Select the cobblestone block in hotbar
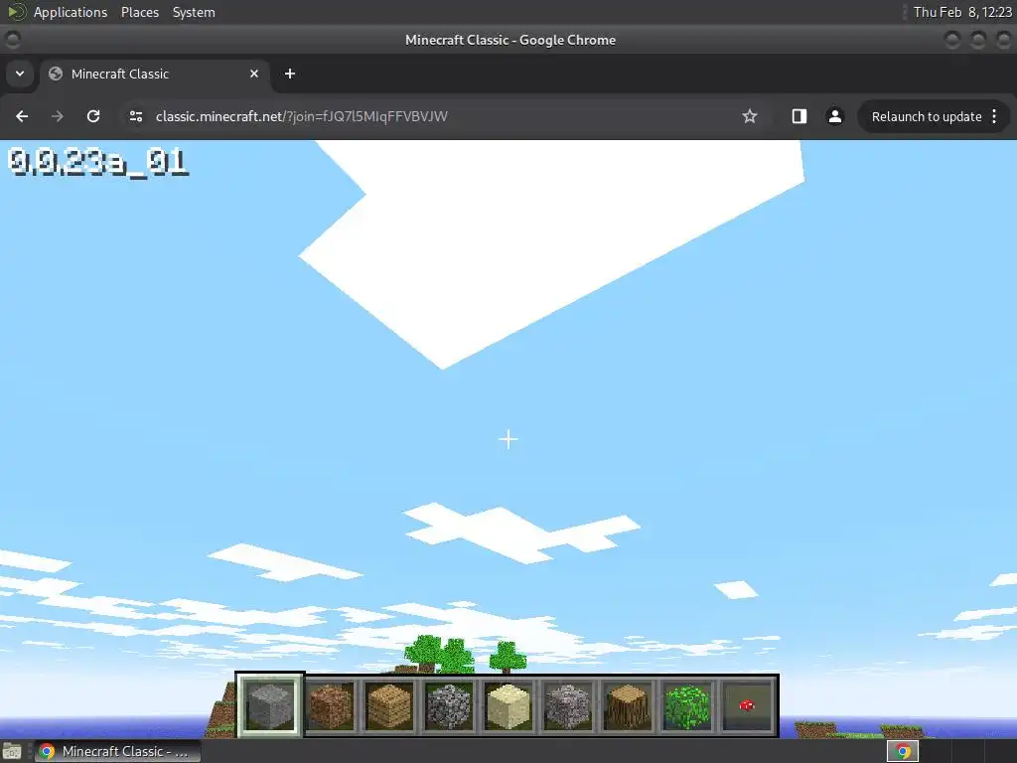 (449, 705)
